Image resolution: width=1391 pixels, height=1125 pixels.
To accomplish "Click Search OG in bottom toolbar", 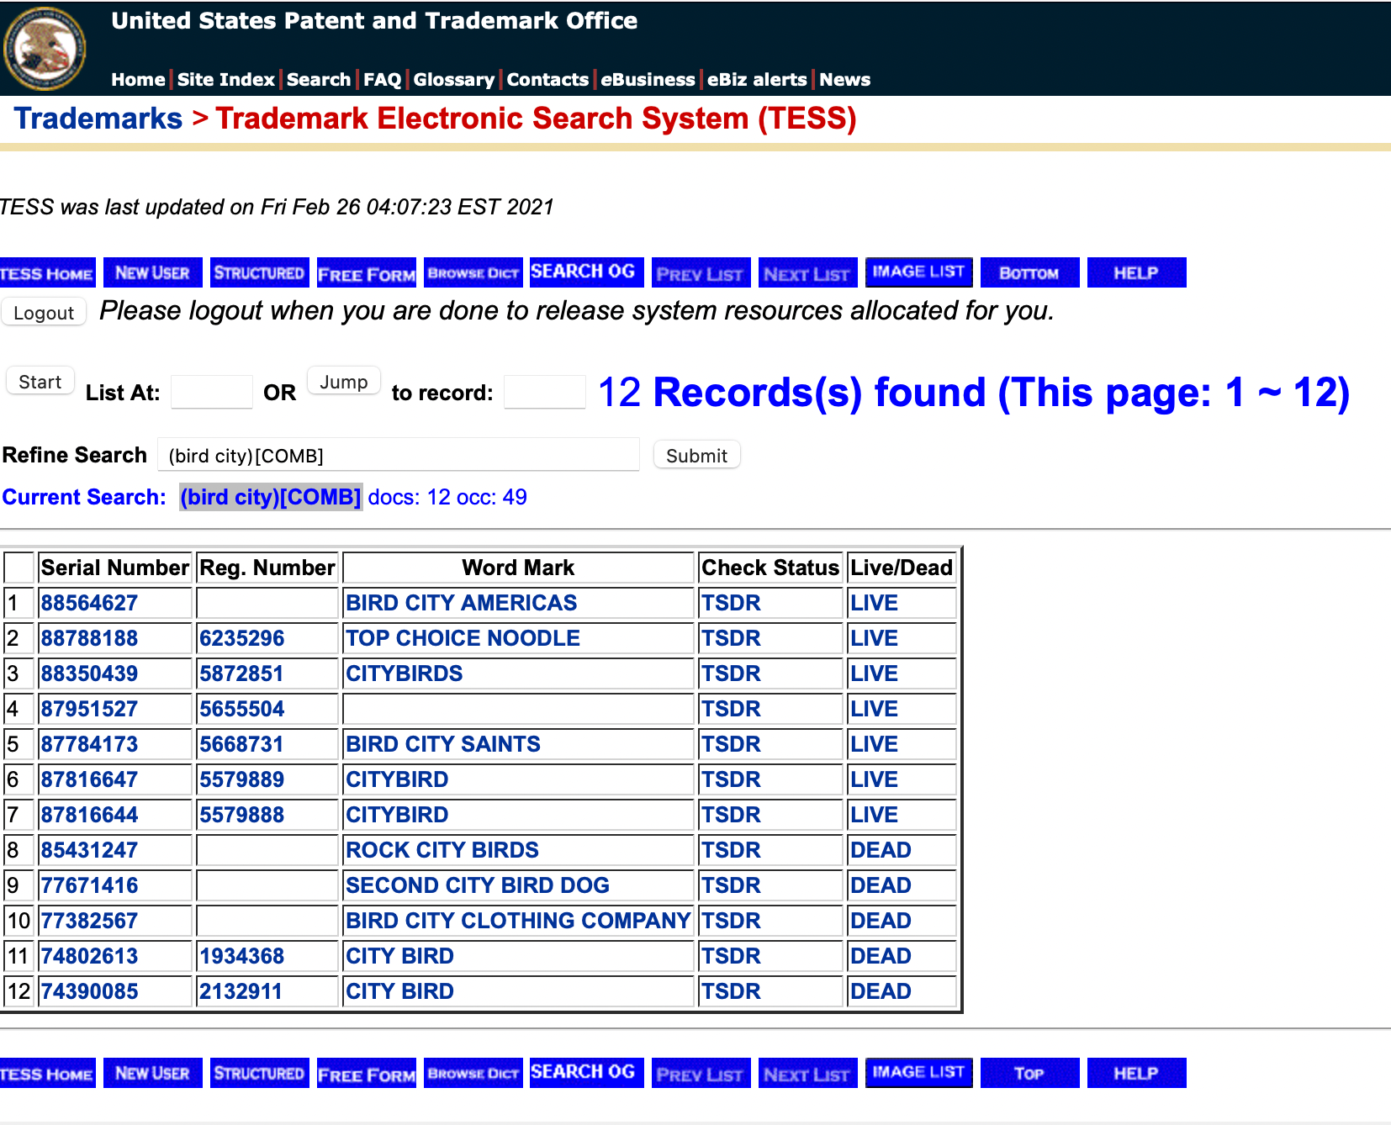I will tap(586, 1073).
